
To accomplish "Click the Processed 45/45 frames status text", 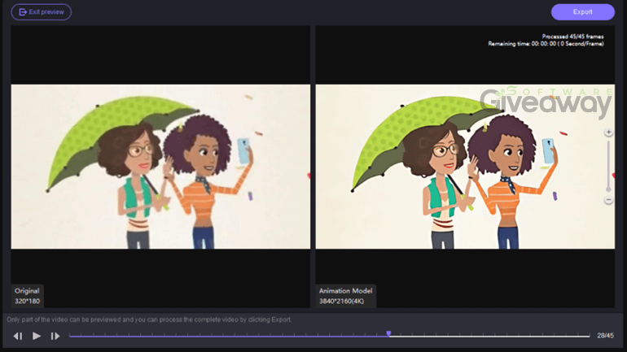I will [x=572, y=37].
